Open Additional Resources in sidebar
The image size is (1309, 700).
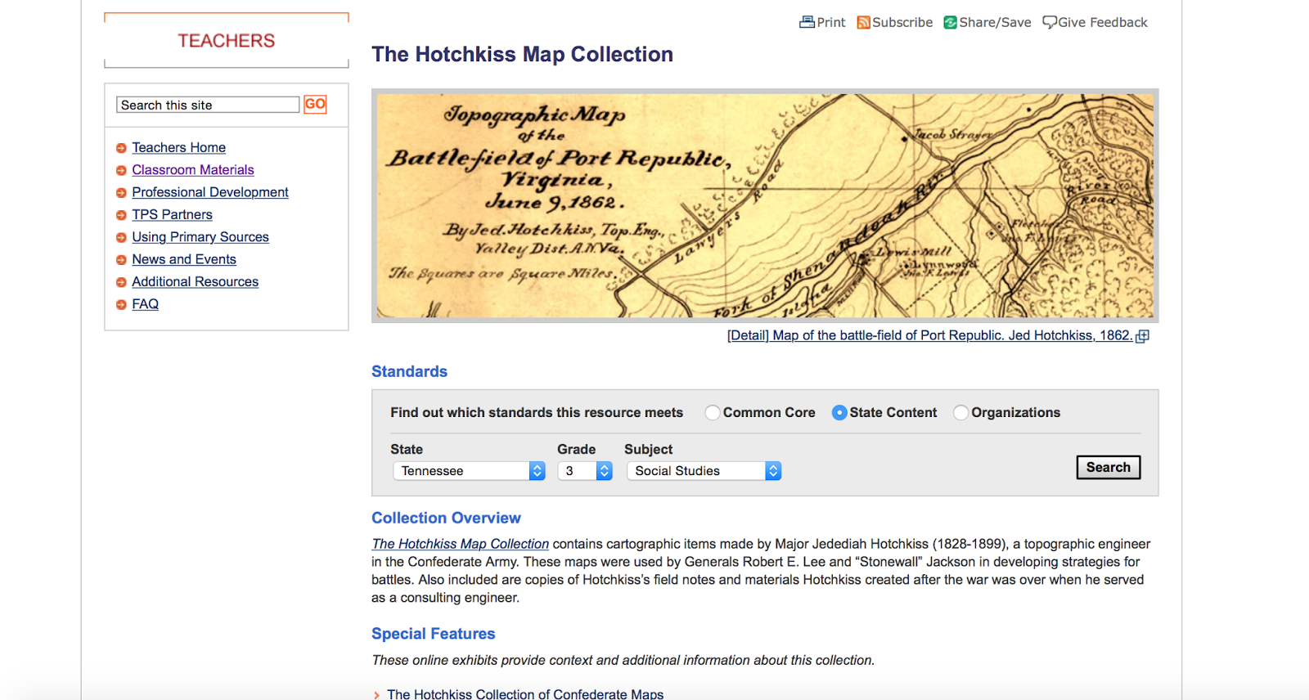pos(196,281)
